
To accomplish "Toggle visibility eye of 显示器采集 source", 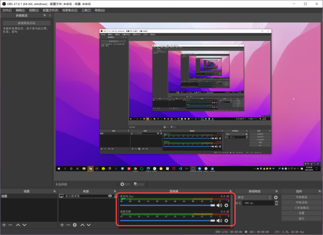I will click(110, 196).
